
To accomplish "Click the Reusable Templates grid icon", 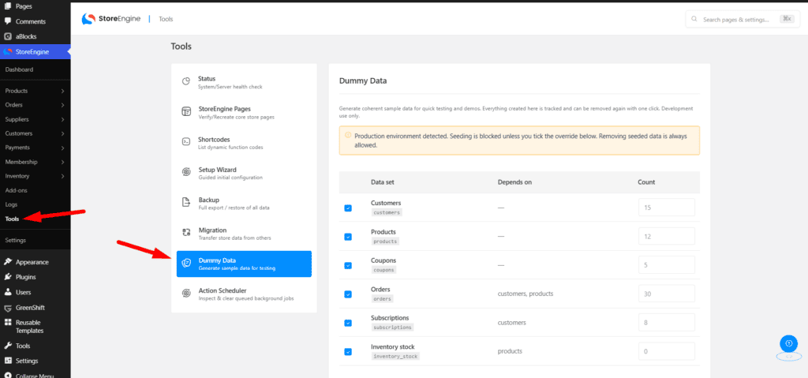I will (8, 322).
